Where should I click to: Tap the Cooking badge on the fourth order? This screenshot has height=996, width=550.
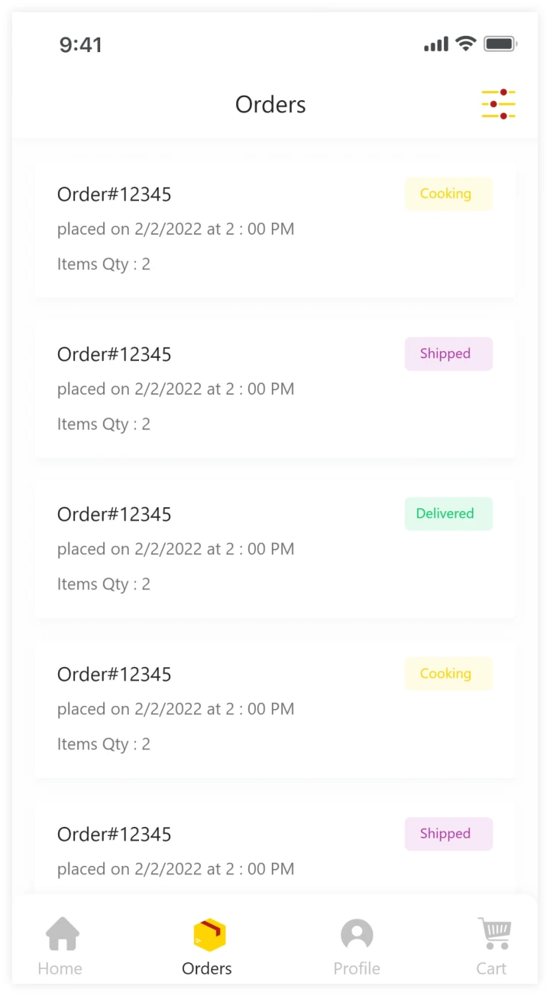point(448,674)
